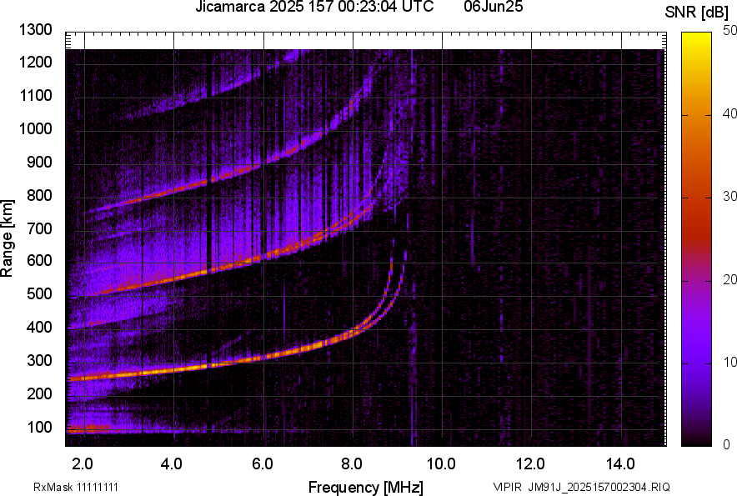Viewport: 737px width, 496px height.
Task: Click the 300 range tick label
Action: point(39,360)
